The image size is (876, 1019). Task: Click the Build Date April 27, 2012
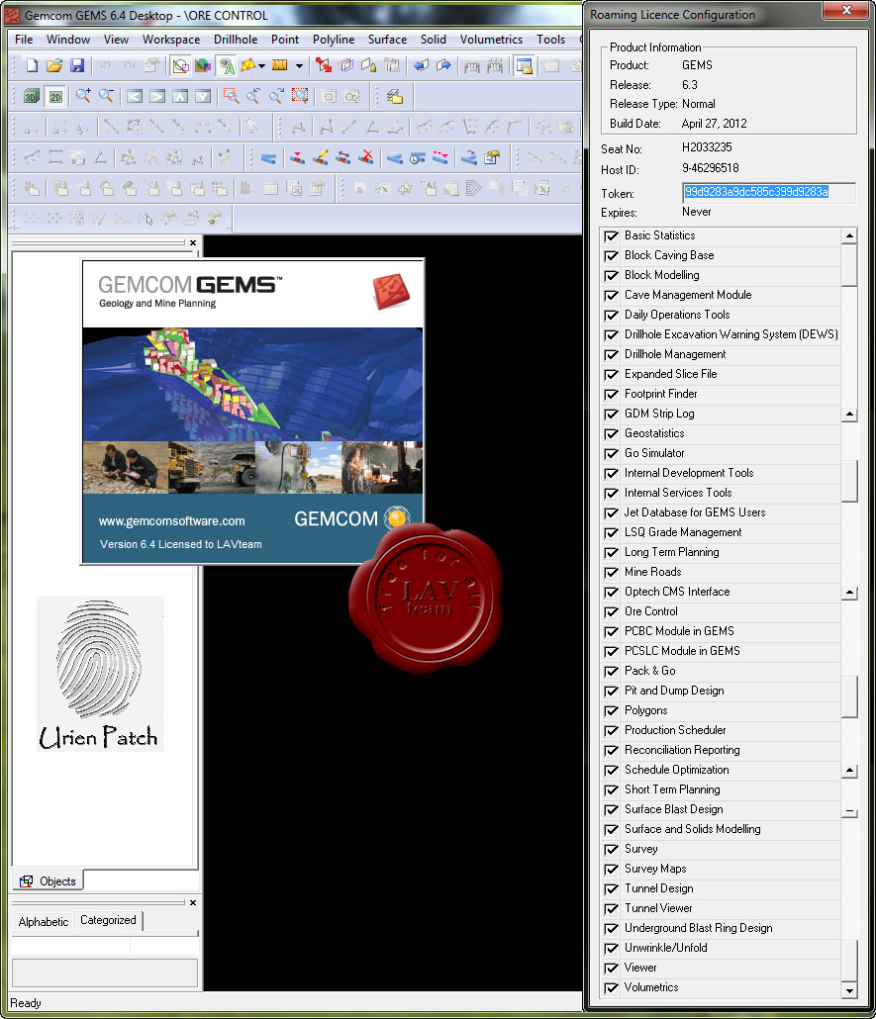714,124
